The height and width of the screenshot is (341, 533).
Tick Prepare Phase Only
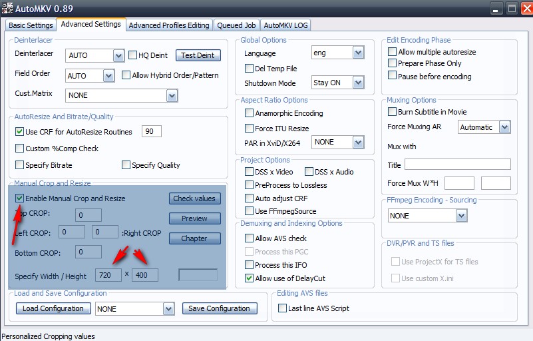[x=392, y=63]
